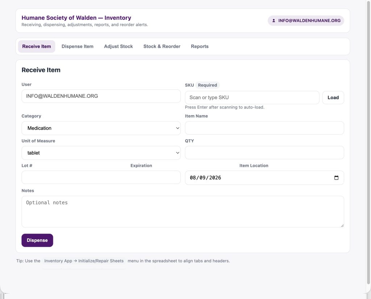This screenshot has width=371, height=299.
Task: Click the user avatar icon in header badge
Action: coord(274,21)
